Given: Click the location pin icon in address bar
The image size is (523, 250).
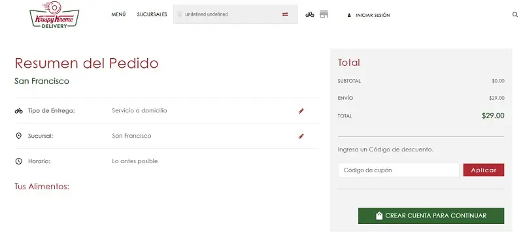Looking at the screenshot, I should (179, 14).
